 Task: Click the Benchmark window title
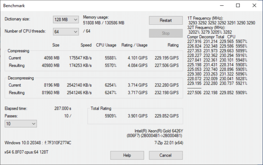tap(14, 6)
